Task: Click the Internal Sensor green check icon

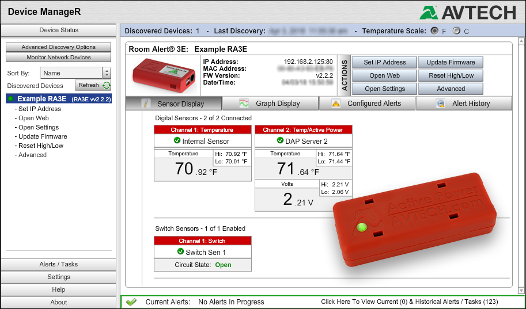Action: (x=177, y=141)
